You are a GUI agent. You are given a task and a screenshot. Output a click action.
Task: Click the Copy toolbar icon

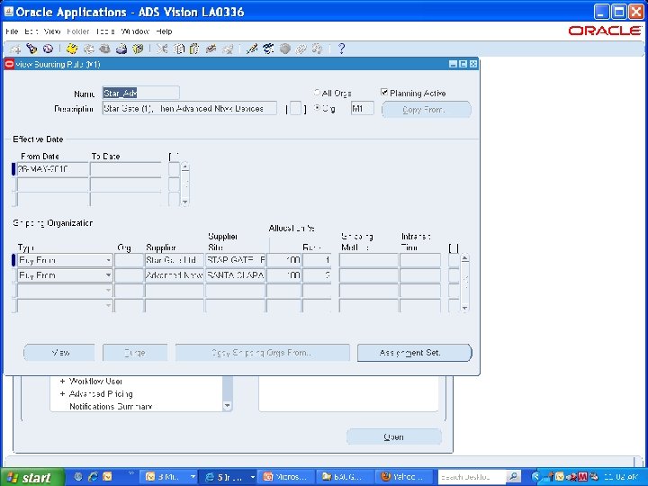(178, 49)
